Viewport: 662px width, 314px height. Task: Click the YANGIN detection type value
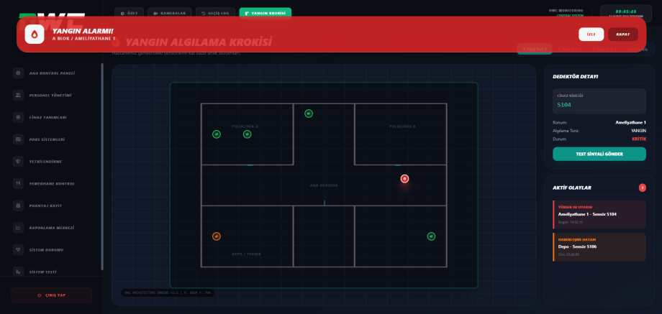tap(638, 131)
